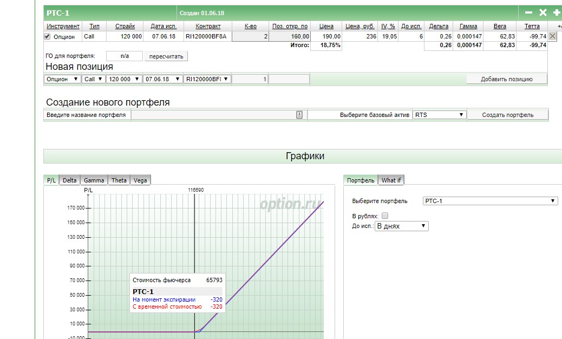Click the 190,00 price cell

(x=326, y=36)
